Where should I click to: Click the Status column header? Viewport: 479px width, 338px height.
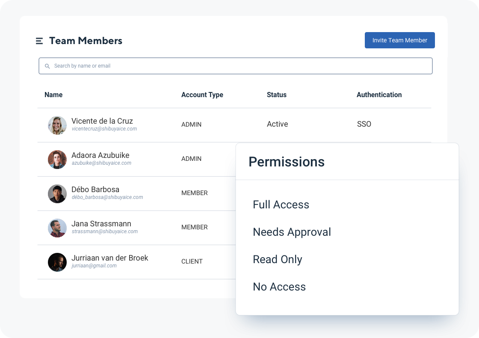[x=276, y=95]
